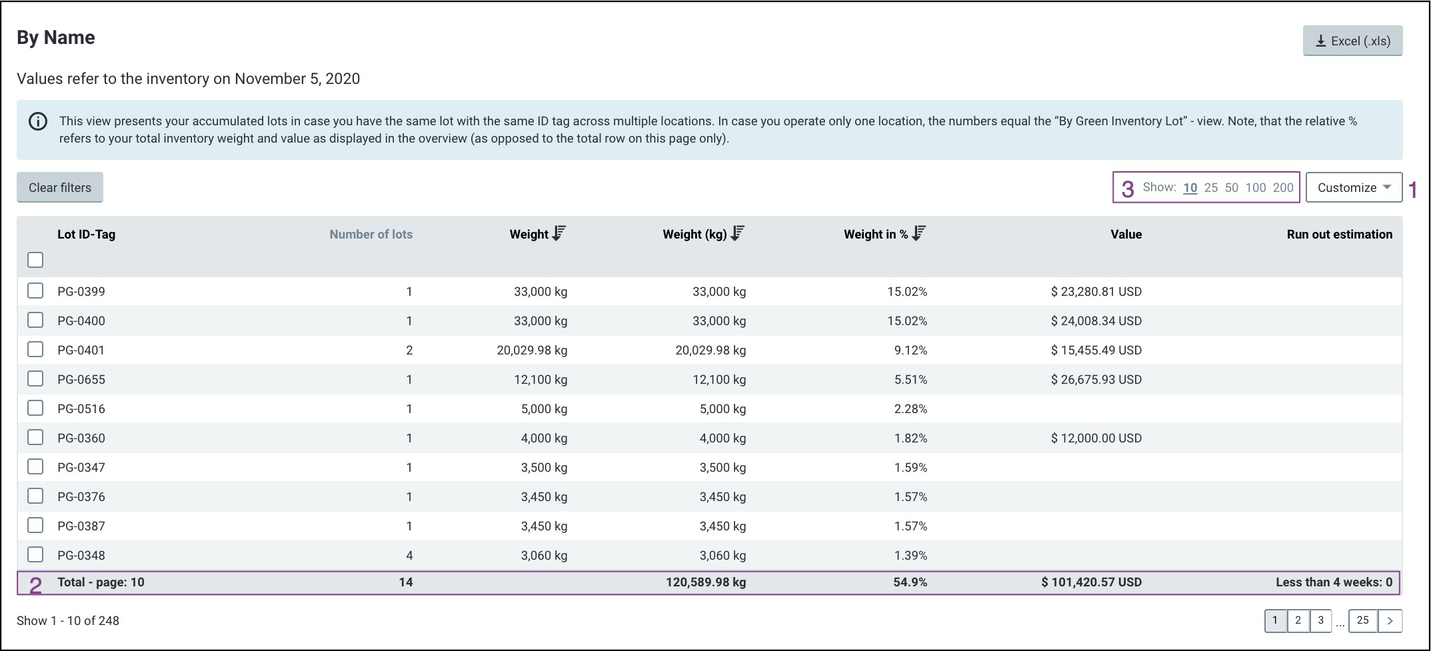Click the Weight (kg) header label
Screen dimensions: 1431x651
695,235
